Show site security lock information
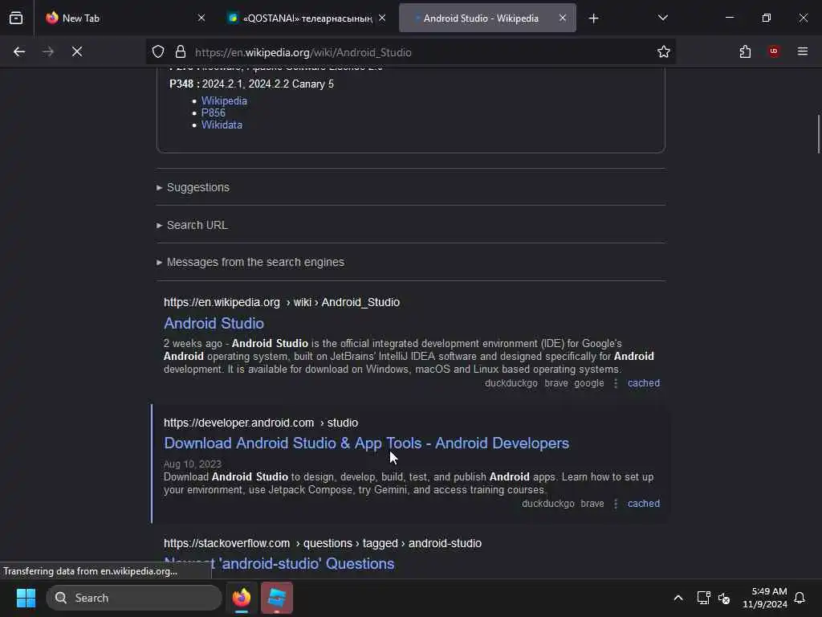Image resolution: width=822 pixels, height=617 pixels. coord(181,51)
